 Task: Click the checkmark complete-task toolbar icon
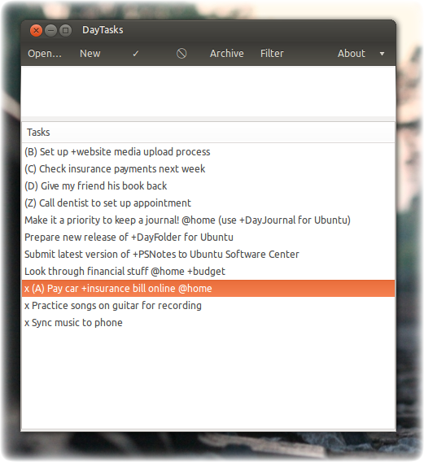(136, 54)
